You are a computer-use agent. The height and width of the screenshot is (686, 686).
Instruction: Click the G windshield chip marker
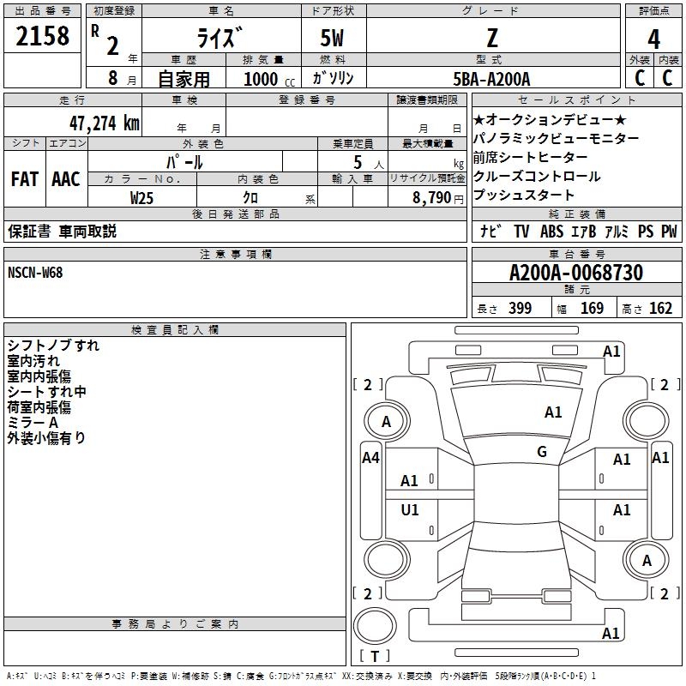click(542, 452)
